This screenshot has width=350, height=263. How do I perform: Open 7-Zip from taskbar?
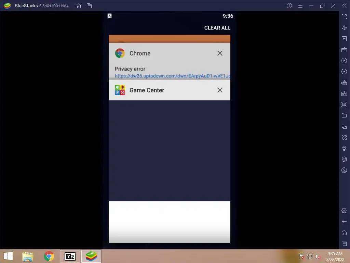tap(70, 256)
